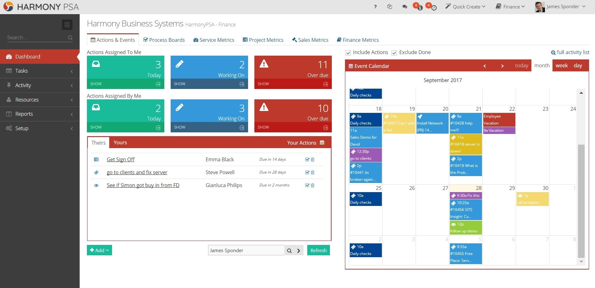This screenshot has height=288, width=595.
Task: Switch to the Finance Metrics tab
Action: [358, 40]
